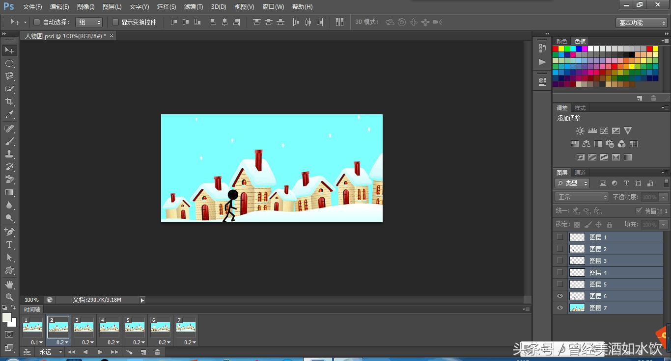Enable the auto-select checkbox (自动选择)

pyautogui.click(x=37, y=22)
